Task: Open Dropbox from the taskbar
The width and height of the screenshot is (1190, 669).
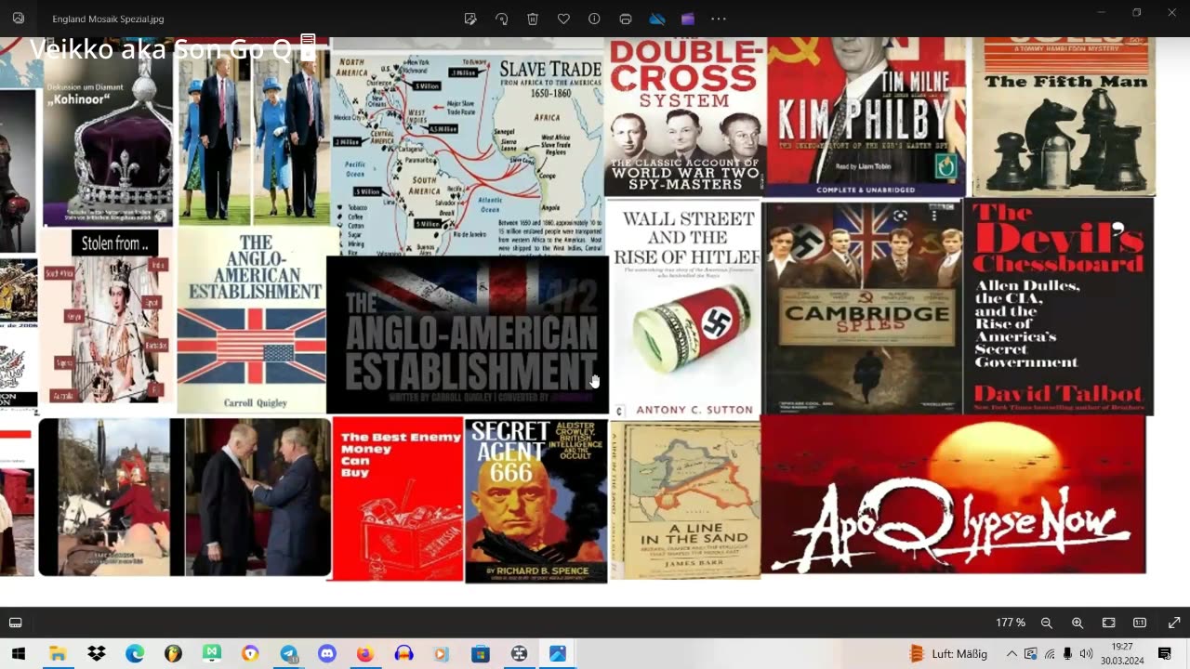Action: pos(97,654)
